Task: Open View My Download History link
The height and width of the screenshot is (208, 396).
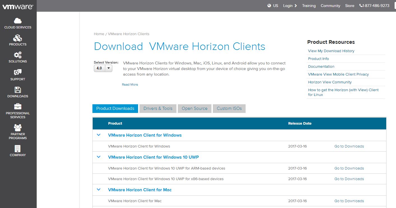Action: 331,51
